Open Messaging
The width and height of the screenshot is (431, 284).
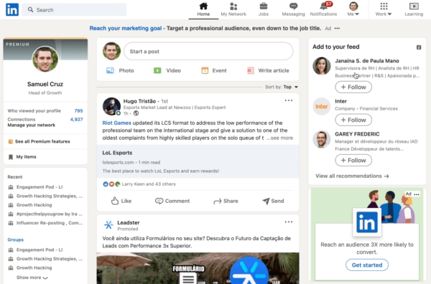pos(293,9)
